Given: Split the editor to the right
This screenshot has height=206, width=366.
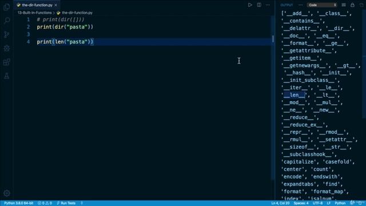Looking at the screenshot, I should tap(259, 5).
